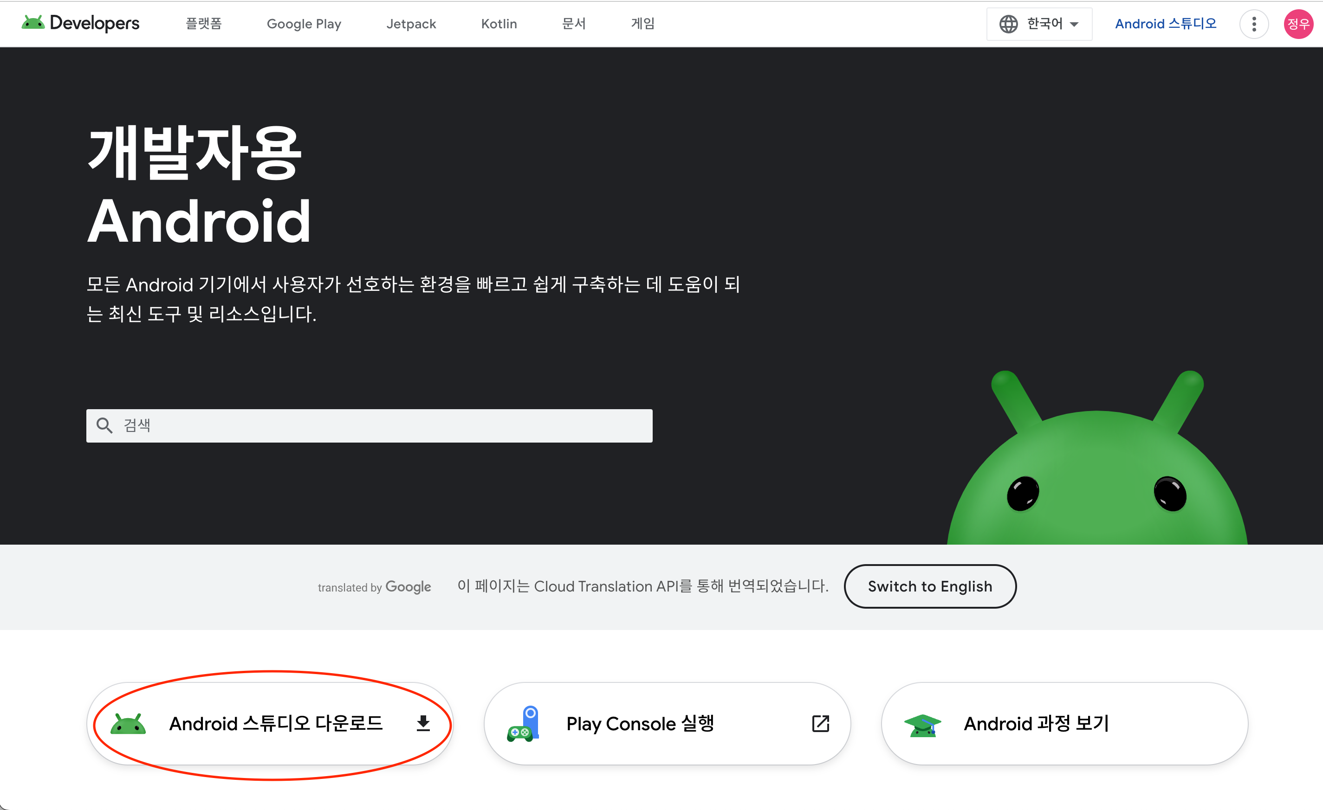Open the 문서 menu item

[573, 24]
